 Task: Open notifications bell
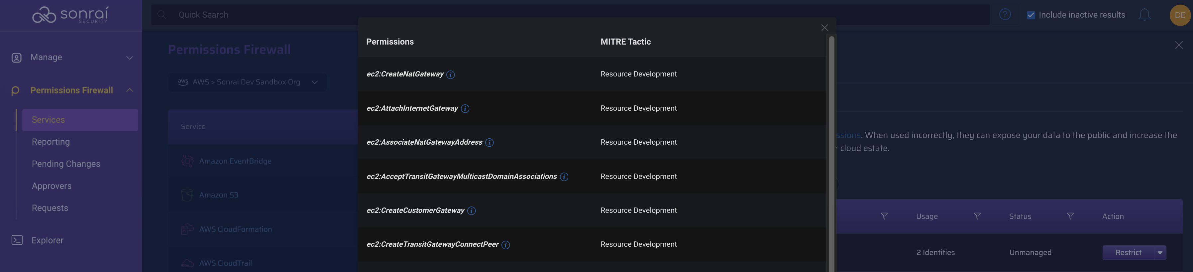1144,15
